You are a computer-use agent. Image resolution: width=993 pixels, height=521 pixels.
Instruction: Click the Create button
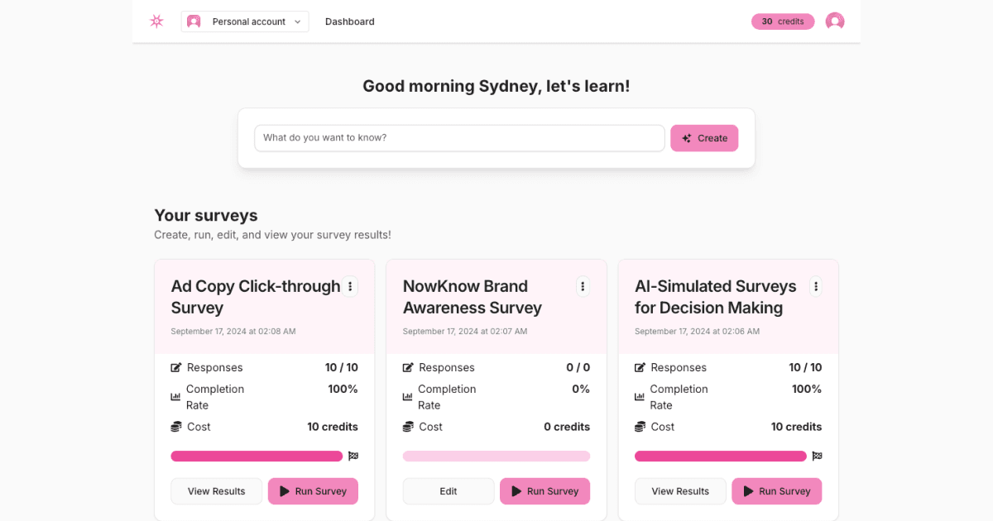[x=704, y=138]
